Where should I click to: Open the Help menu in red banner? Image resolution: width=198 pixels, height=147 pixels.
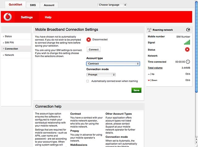point(48,17)
